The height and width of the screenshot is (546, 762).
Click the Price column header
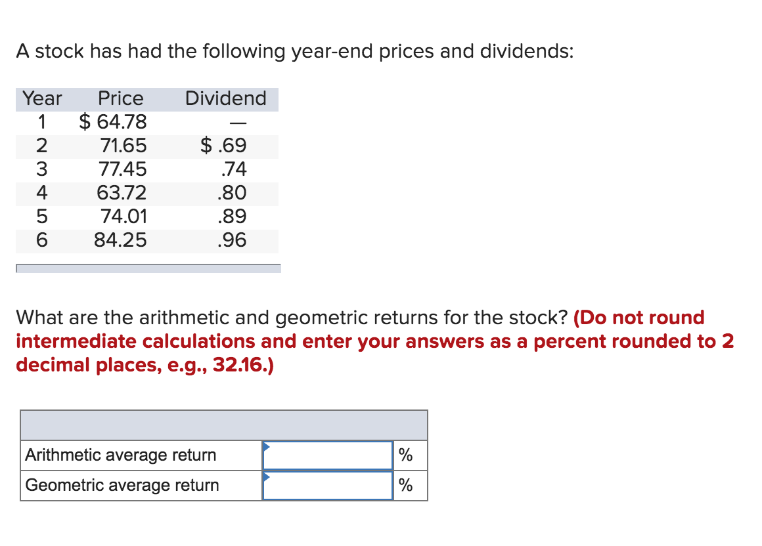click(120, 98)
